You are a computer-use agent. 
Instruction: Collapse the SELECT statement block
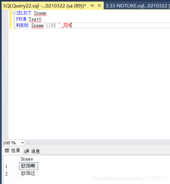[x=14, y=13]
